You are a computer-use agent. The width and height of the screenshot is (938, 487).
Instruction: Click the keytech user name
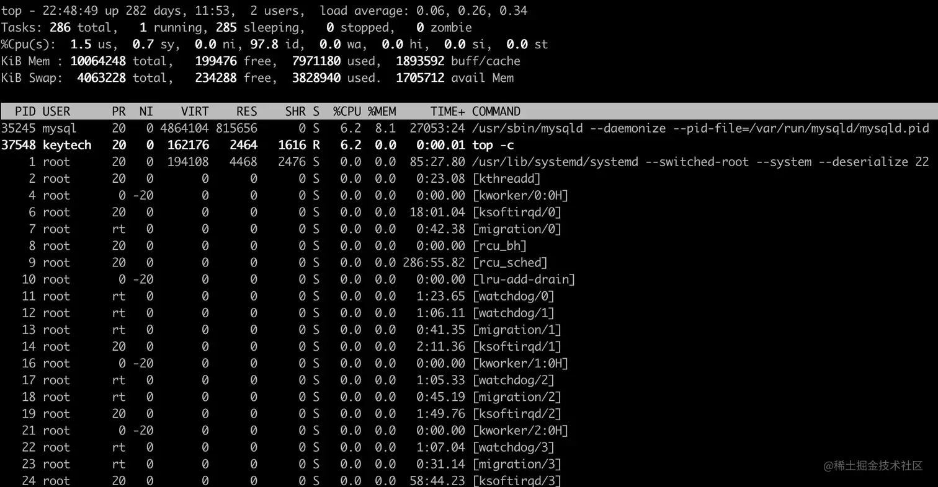[67, 145]
